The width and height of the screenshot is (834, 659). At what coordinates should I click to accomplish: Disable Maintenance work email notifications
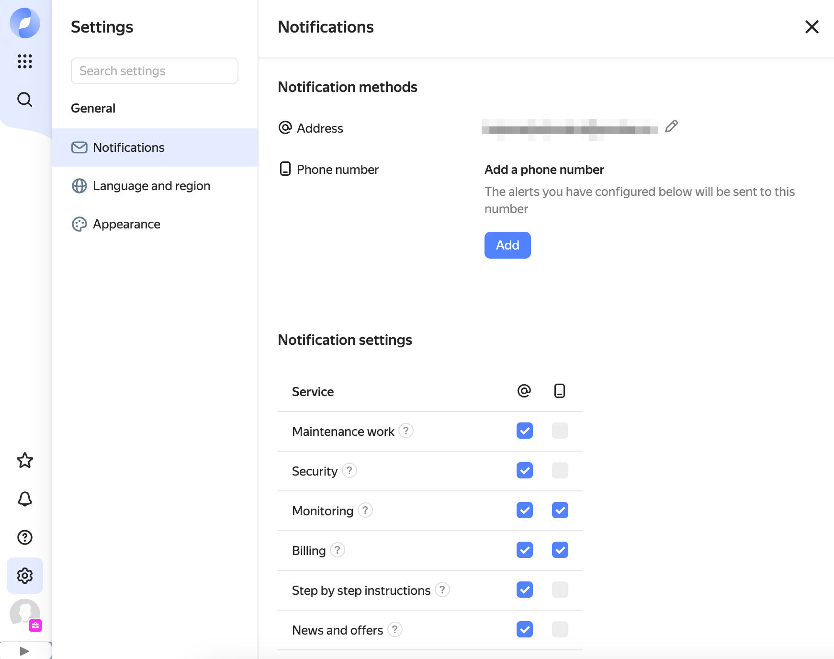click(x=524, y=431)
